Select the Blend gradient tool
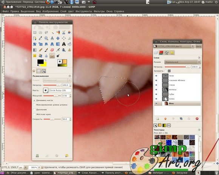Viewport: 219px width, 175px height. tap(35, 50)
